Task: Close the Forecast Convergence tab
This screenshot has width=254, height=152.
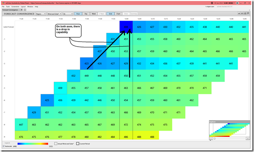Action: 22,10
